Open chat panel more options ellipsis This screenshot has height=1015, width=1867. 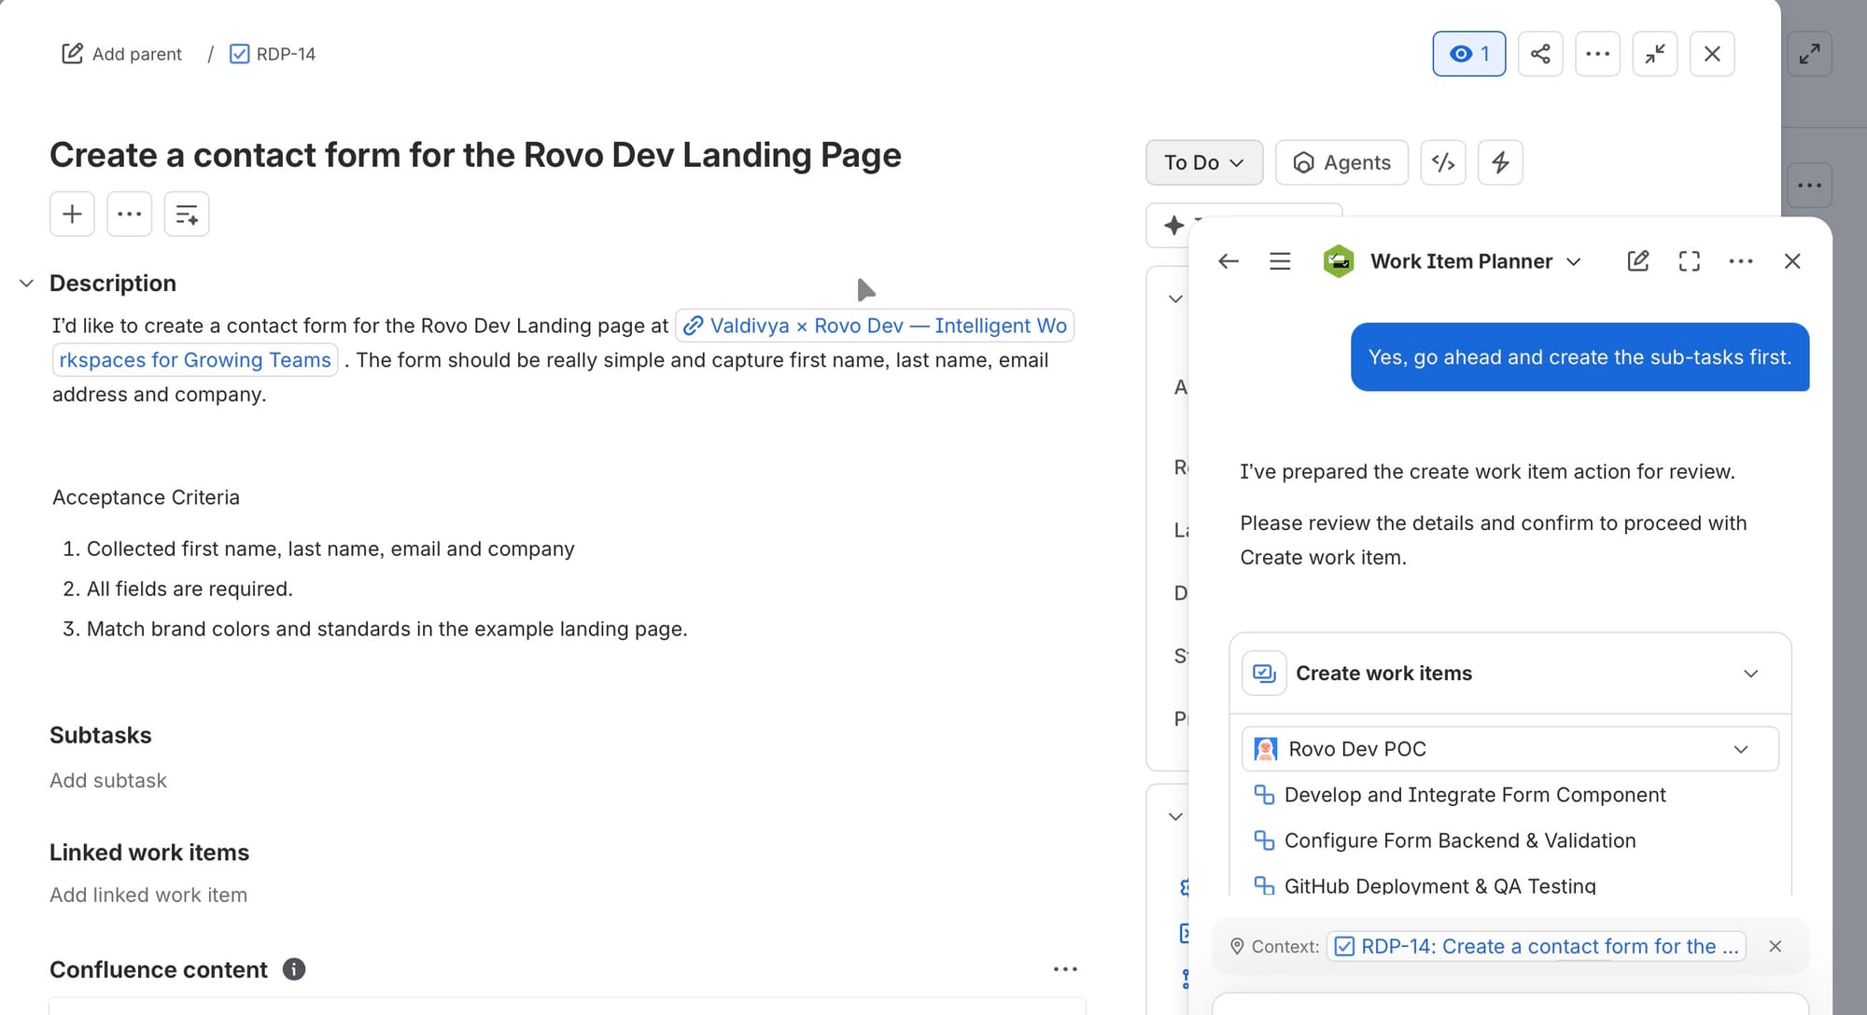[x=1741, y=261]
